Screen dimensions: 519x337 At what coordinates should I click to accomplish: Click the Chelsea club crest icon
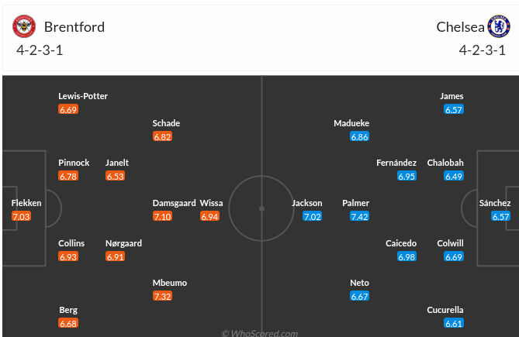click(x=498, y=27)
